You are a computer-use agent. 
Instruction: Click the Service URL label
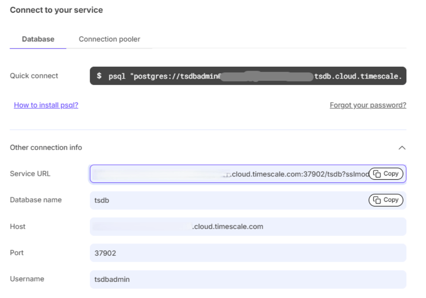coord(30,174)
